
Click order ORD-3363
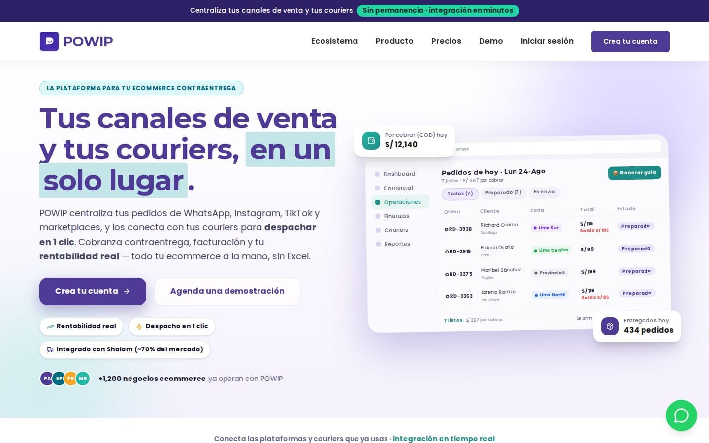459,296
